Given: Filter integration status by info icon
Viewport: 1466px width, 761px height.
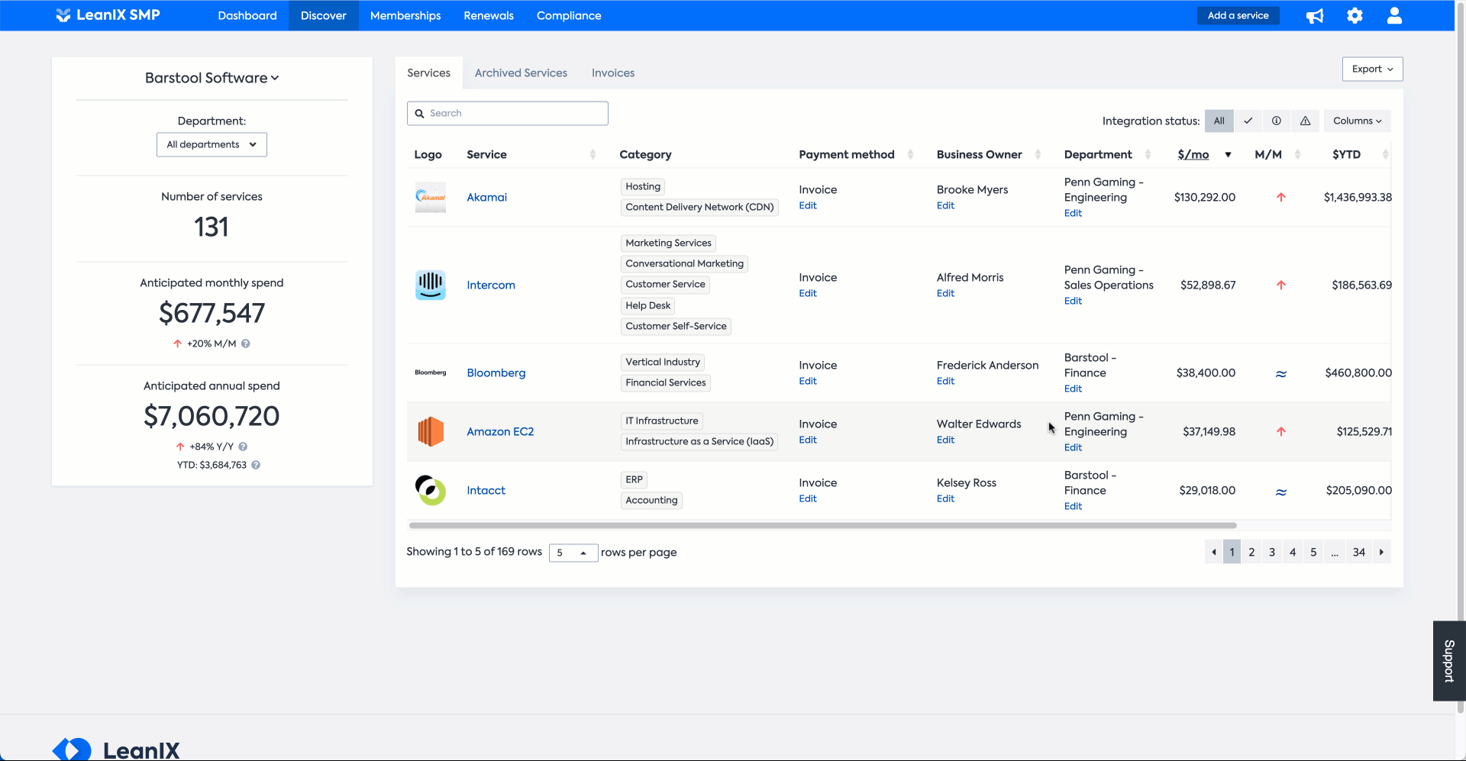Looking at the screenshot, I should pos(1277,121).
